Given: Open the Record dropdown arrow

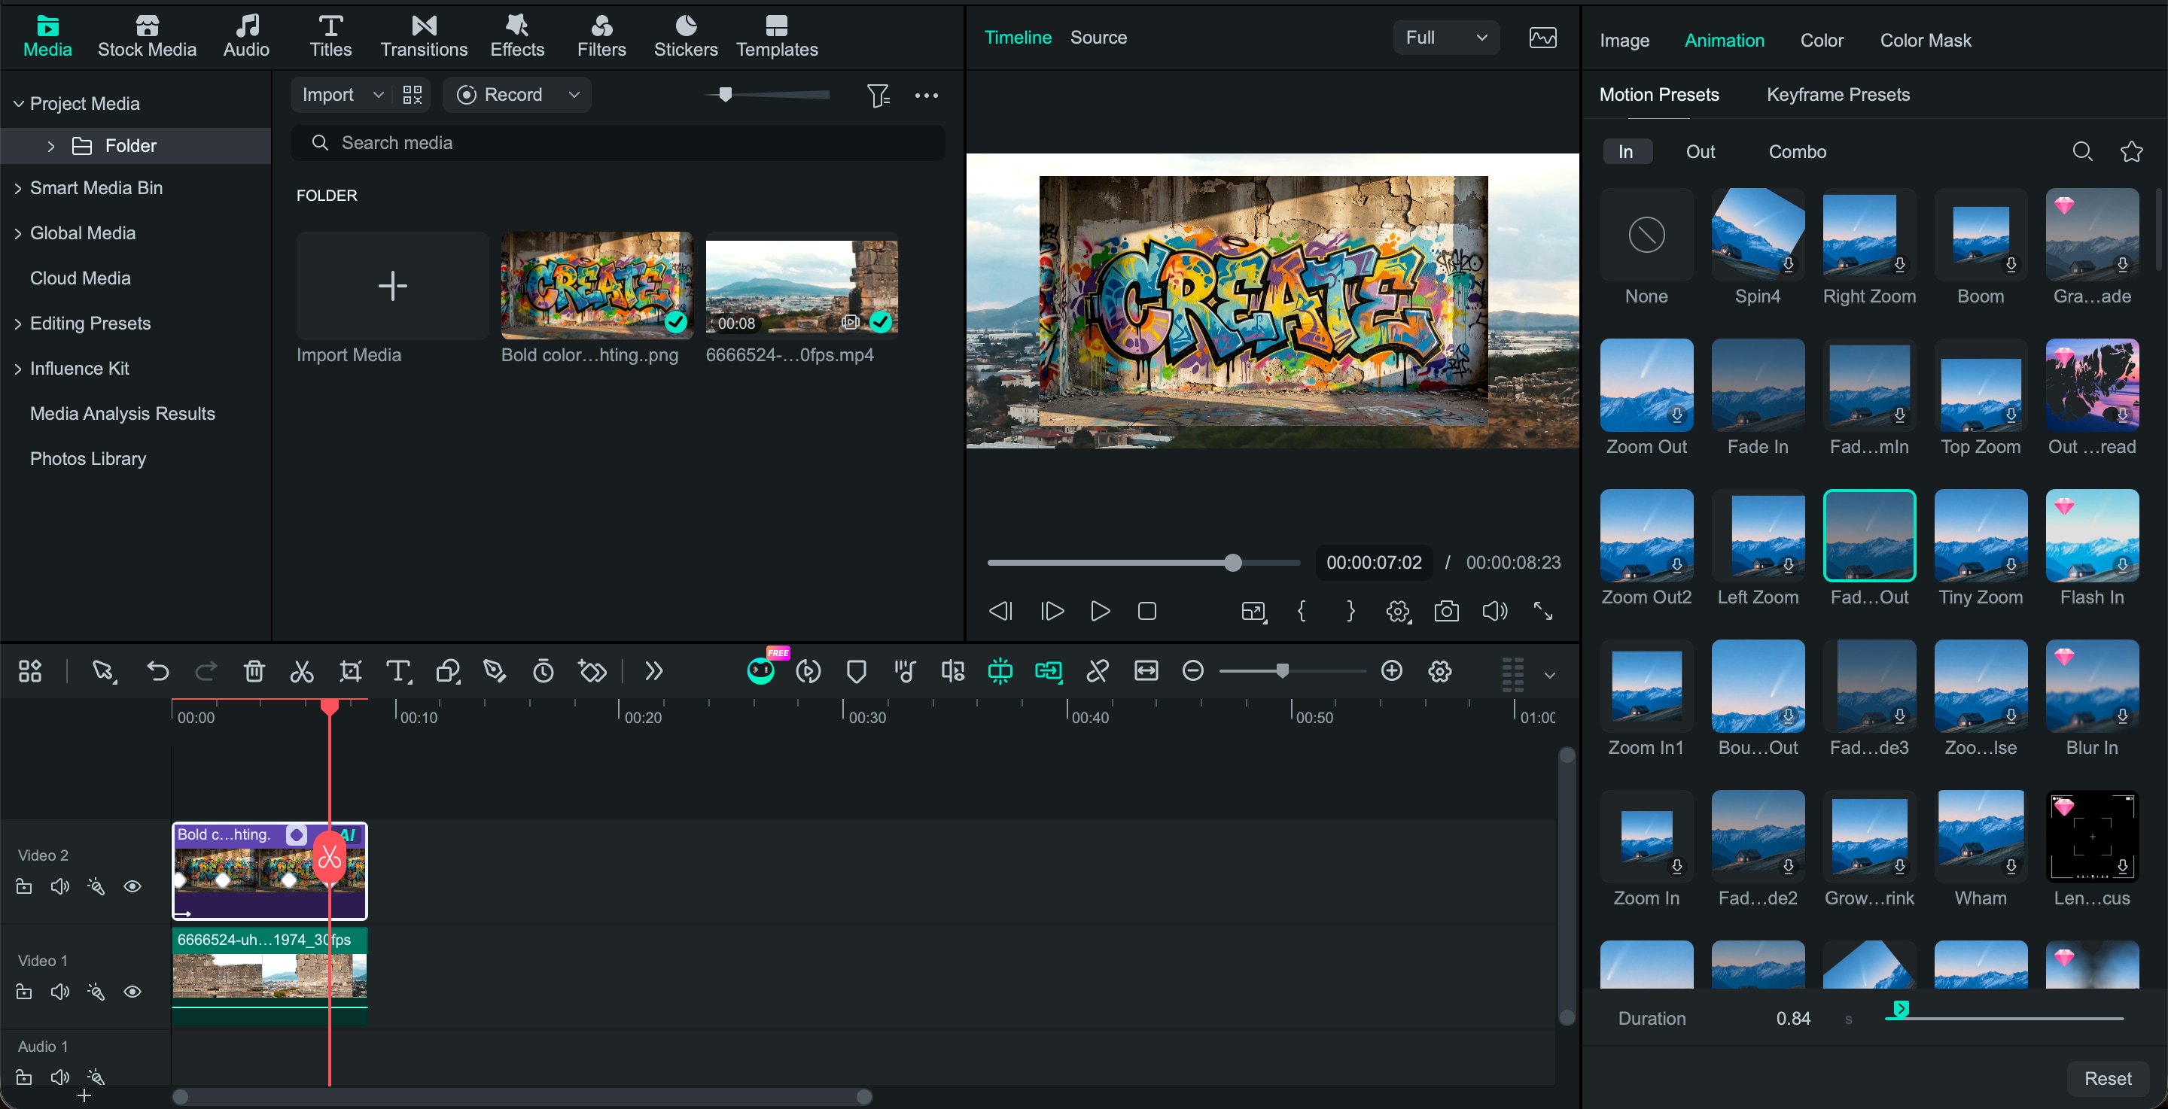Looking at the screenshot, I should 574,95.
